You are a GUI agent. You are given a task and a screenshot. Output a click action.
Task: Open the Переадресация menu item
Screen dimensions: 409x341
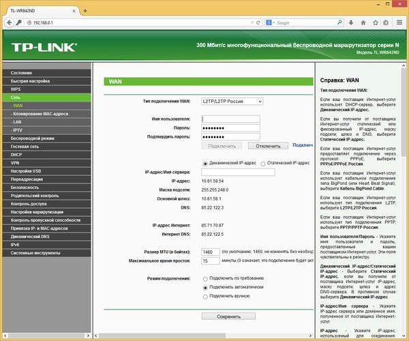pos(47,179)
